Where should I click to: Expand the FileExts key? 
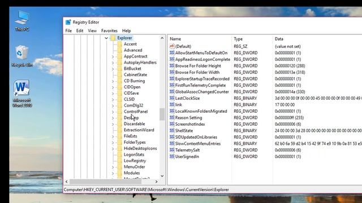click(113, 136)
